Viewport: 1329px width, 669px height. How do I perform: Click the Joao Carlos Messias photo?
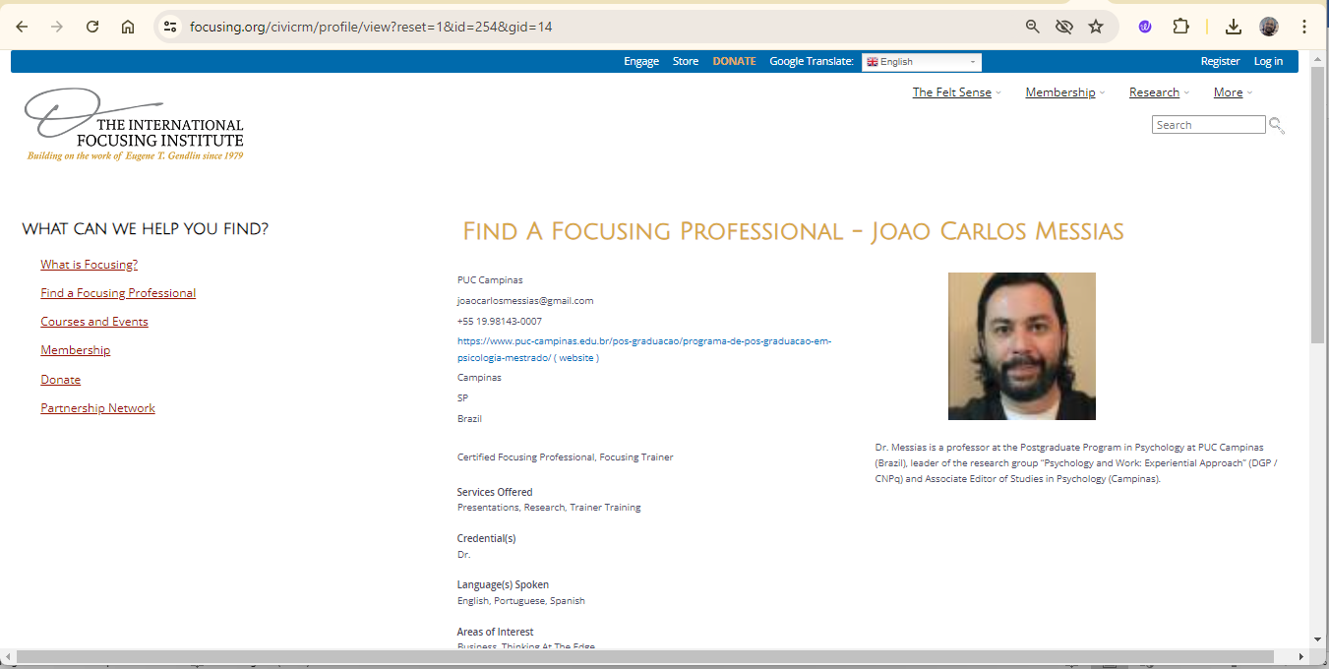1021,346
